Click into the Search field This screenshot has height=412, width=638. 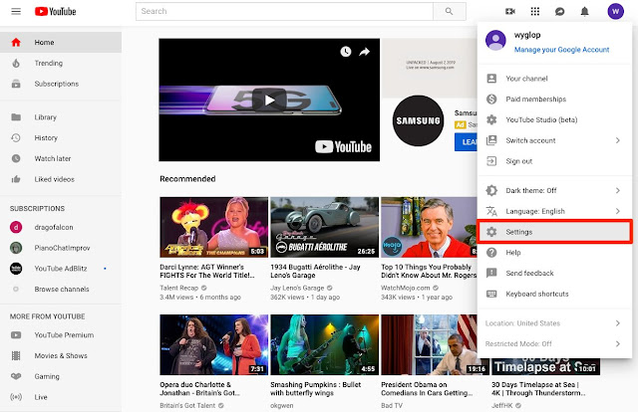(x=284, y=11)
